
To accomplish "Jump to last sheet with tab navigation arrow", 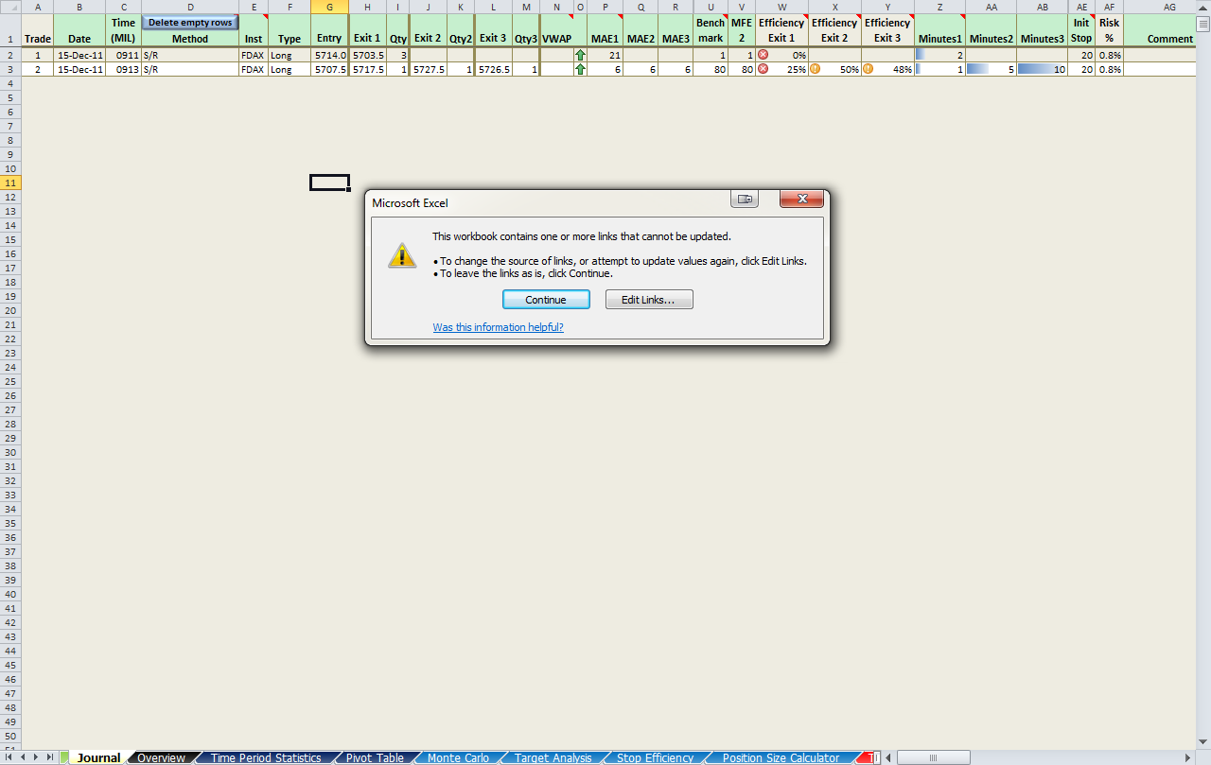I will click(x=50, y=757).
